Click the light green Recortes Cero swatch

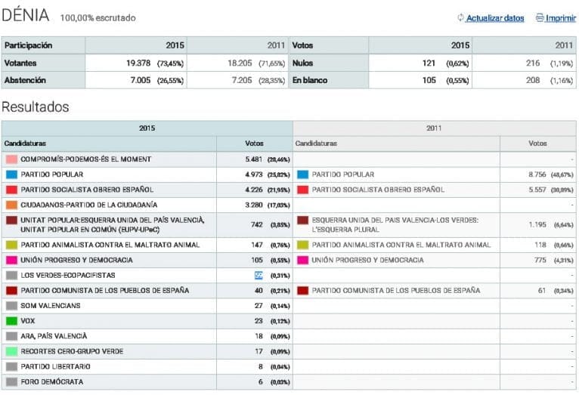11,351
